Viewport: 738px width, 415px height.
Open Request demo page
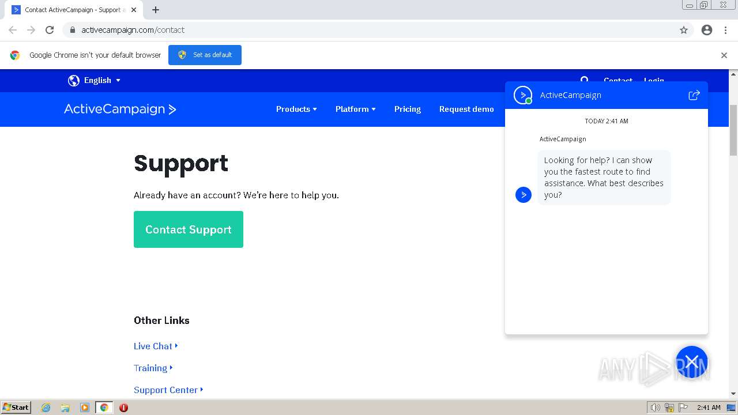[466, 109]
